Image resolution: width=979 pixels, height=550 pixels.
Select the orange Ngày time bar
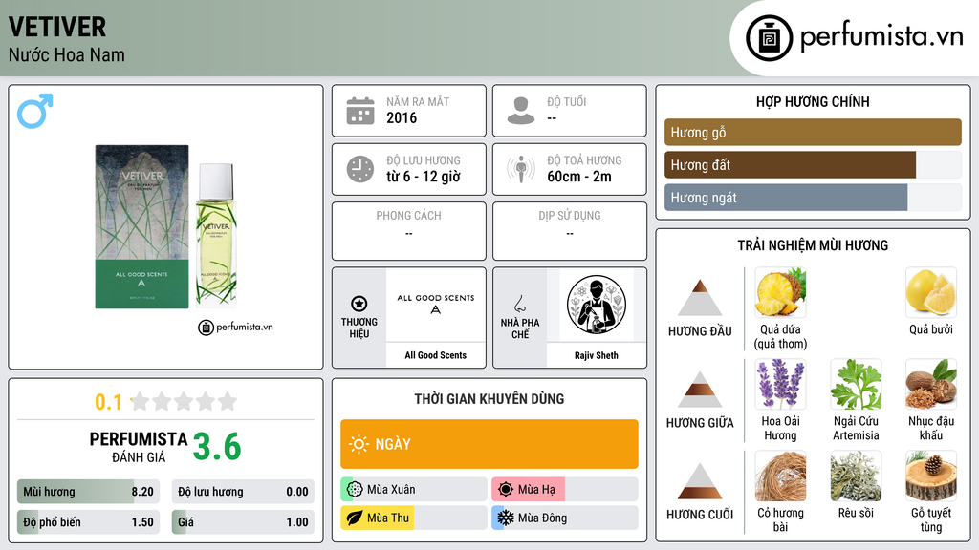(489, 444)
